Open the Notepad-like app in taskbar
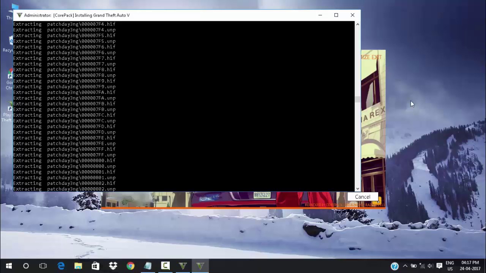Image resolution: width=486 pixels, height=273 pixels. 148,266
